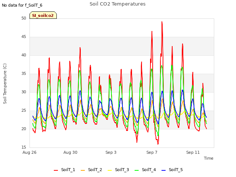Click the highest red SoilT_1 peak near 49
Screen dimensions: 236x177
162,22
